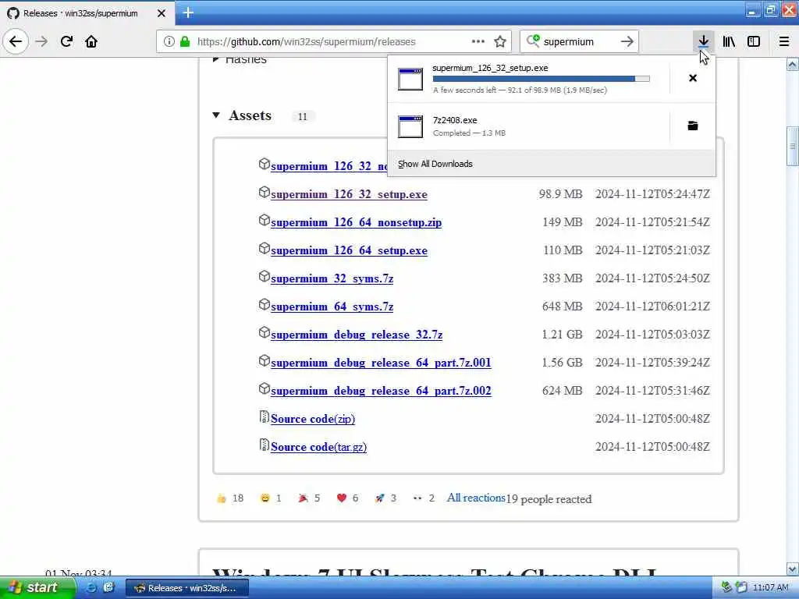Download supermium_126_64_nonsetup.zip

point(356,222)
